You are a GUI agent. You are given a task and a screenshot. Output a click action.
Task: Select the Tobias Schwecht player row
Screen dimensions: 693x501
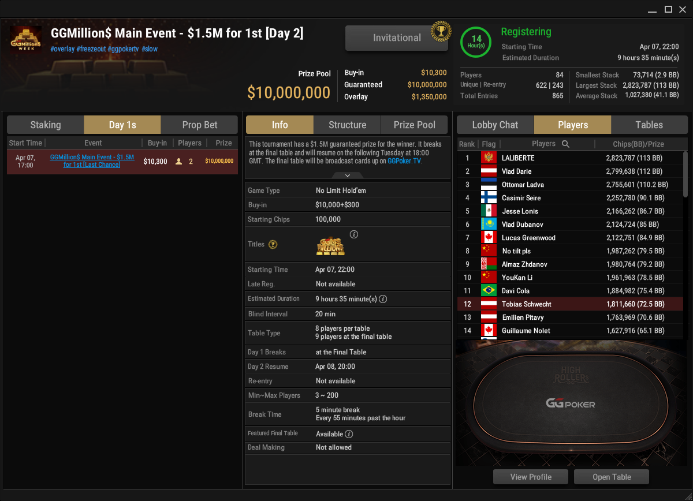click(x=570, y=304)
